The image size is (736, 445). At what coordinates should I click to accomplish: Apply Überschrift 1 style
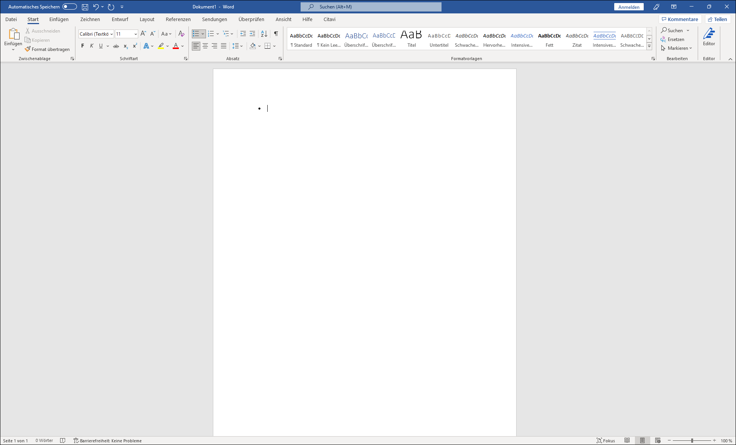356,39
